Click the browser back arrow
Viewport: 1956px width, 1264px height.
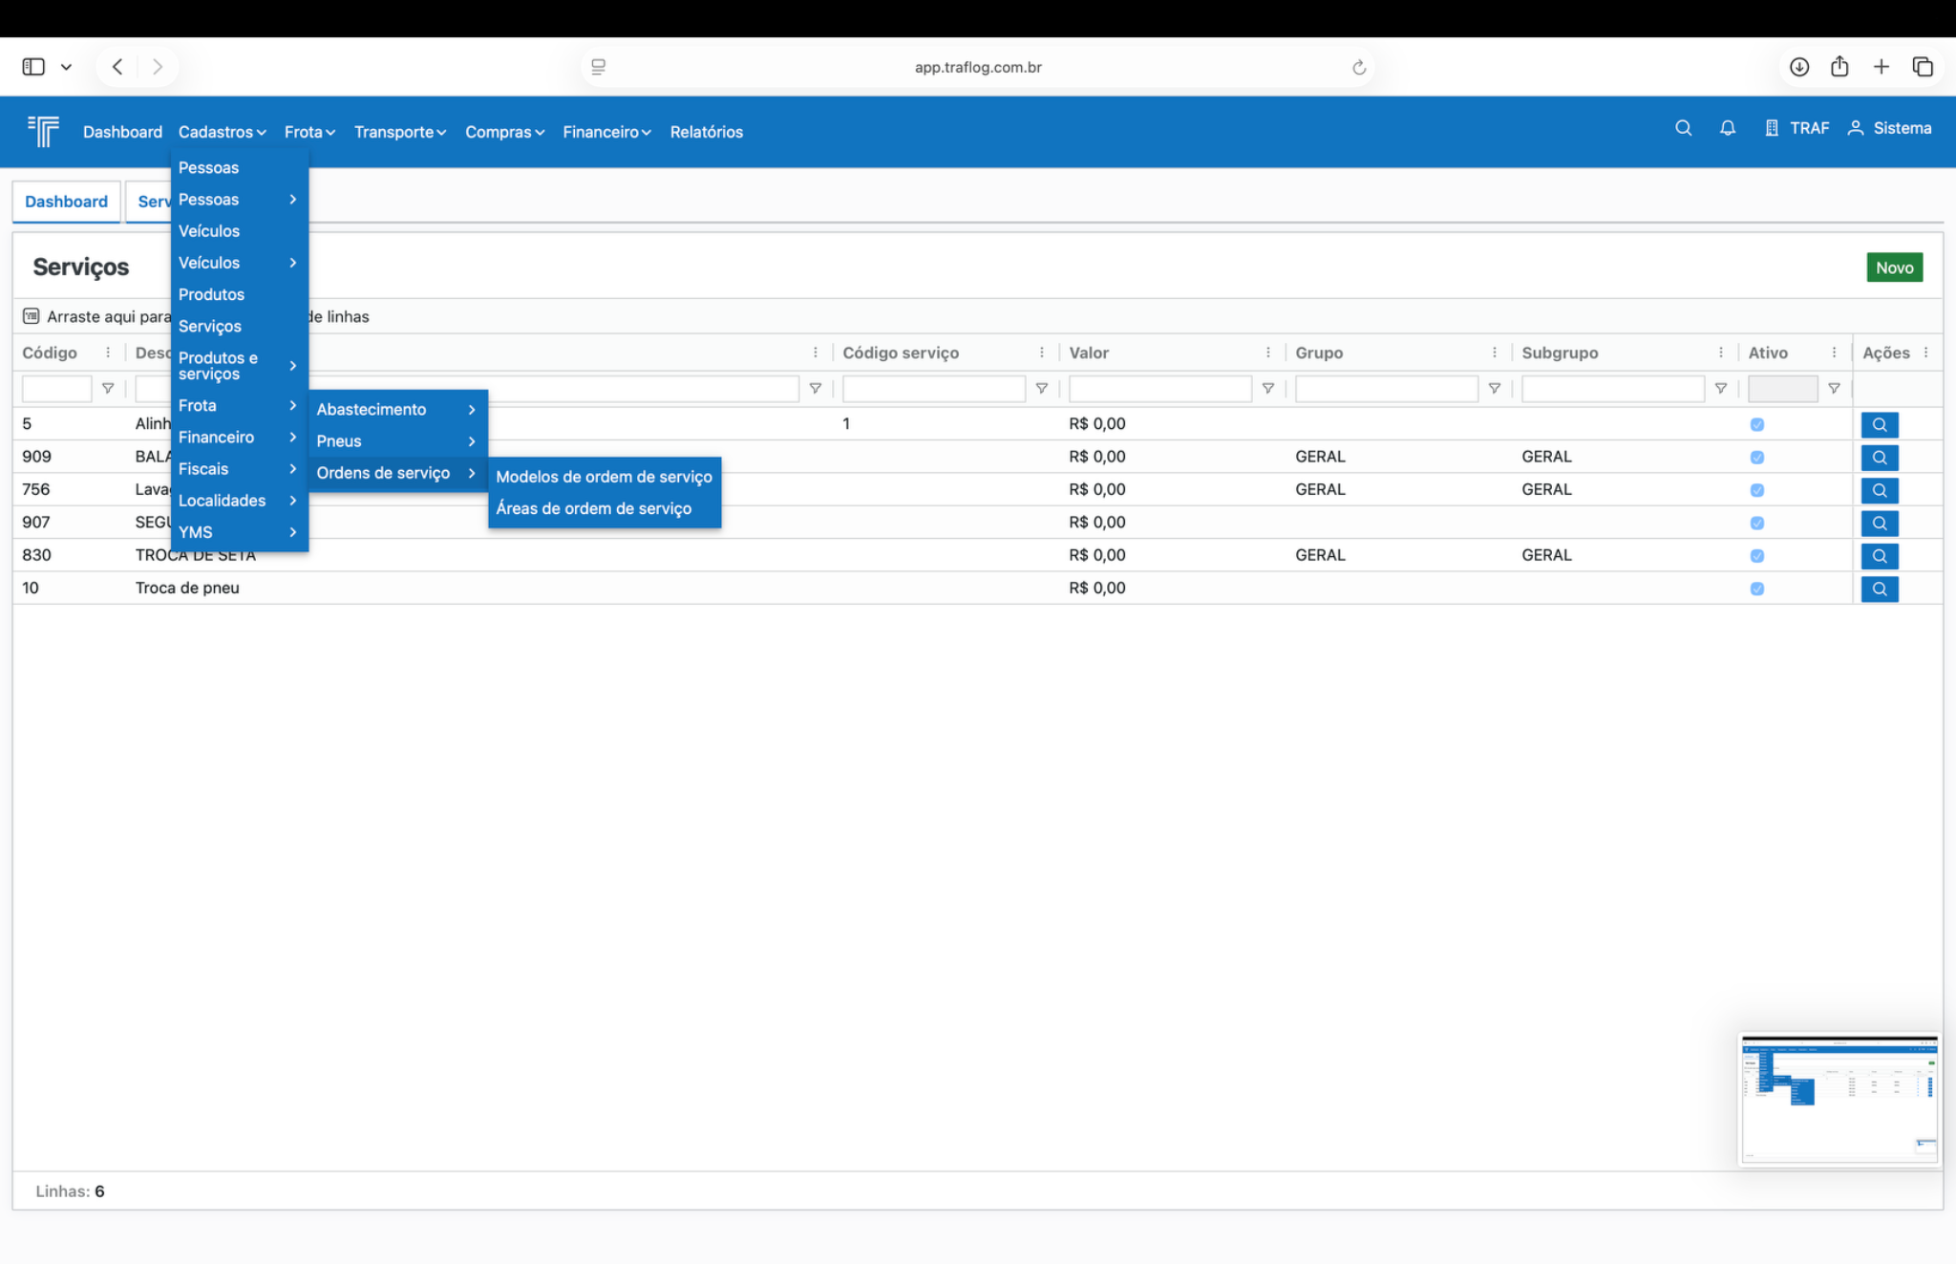(x=117, y=66)
